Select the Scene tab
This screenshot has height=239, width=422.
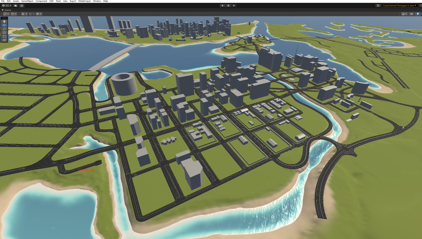tap(6, 10)
